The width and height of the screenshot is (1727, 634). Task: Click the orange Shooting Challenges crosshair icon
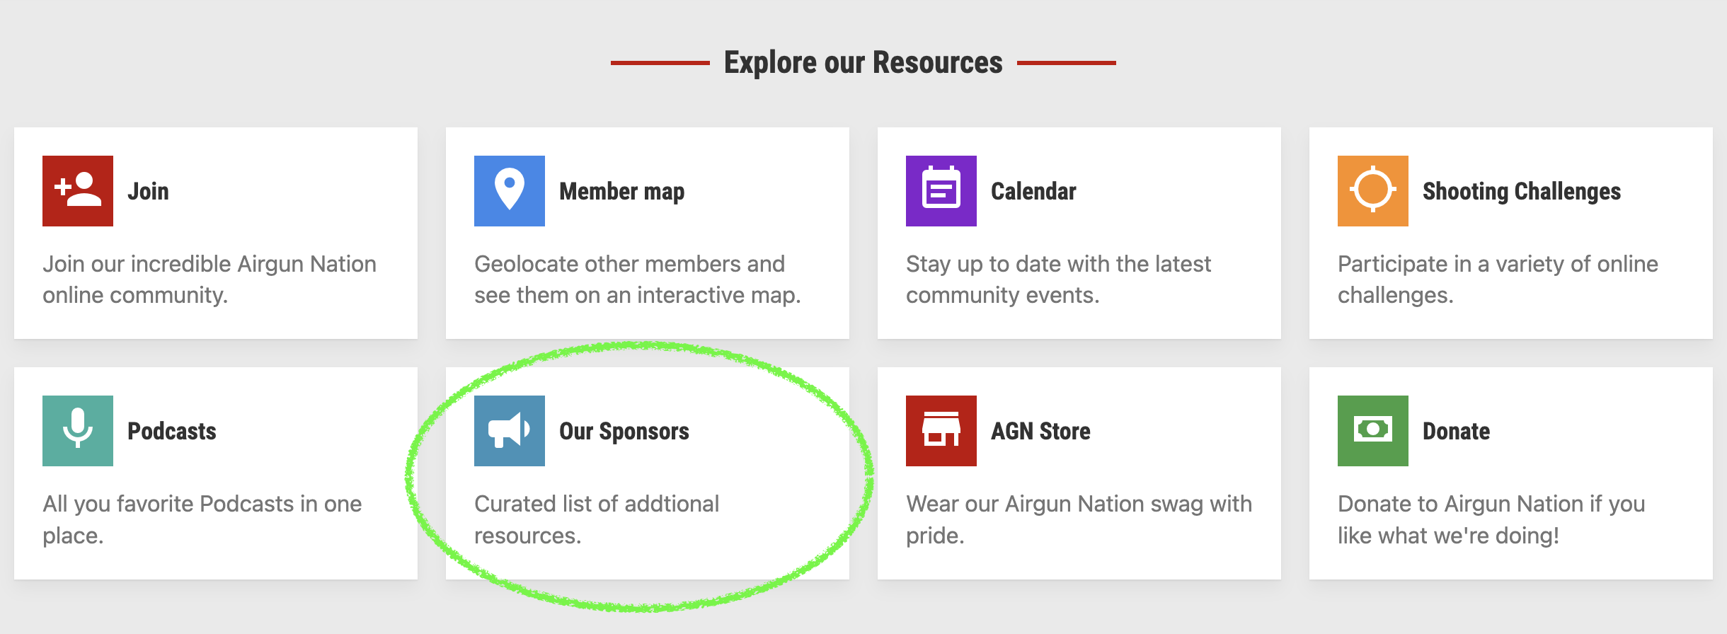[1373, 191]
